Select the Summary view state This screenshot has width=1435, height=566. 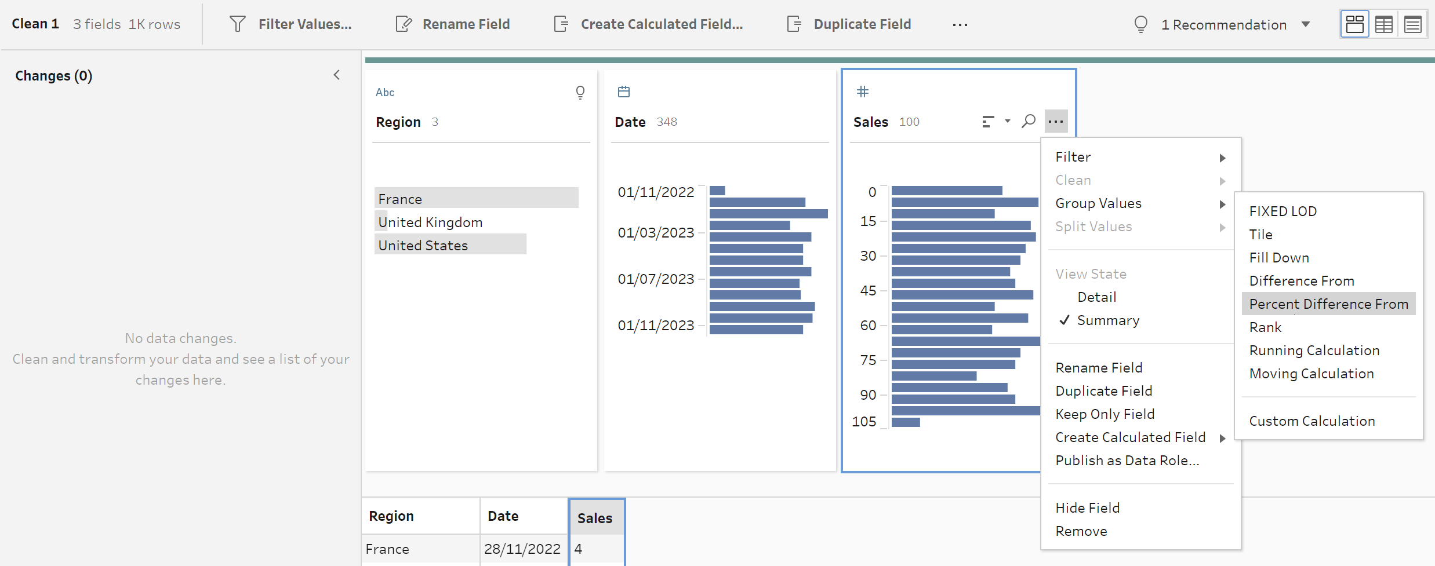click(x=1108, y=320)
